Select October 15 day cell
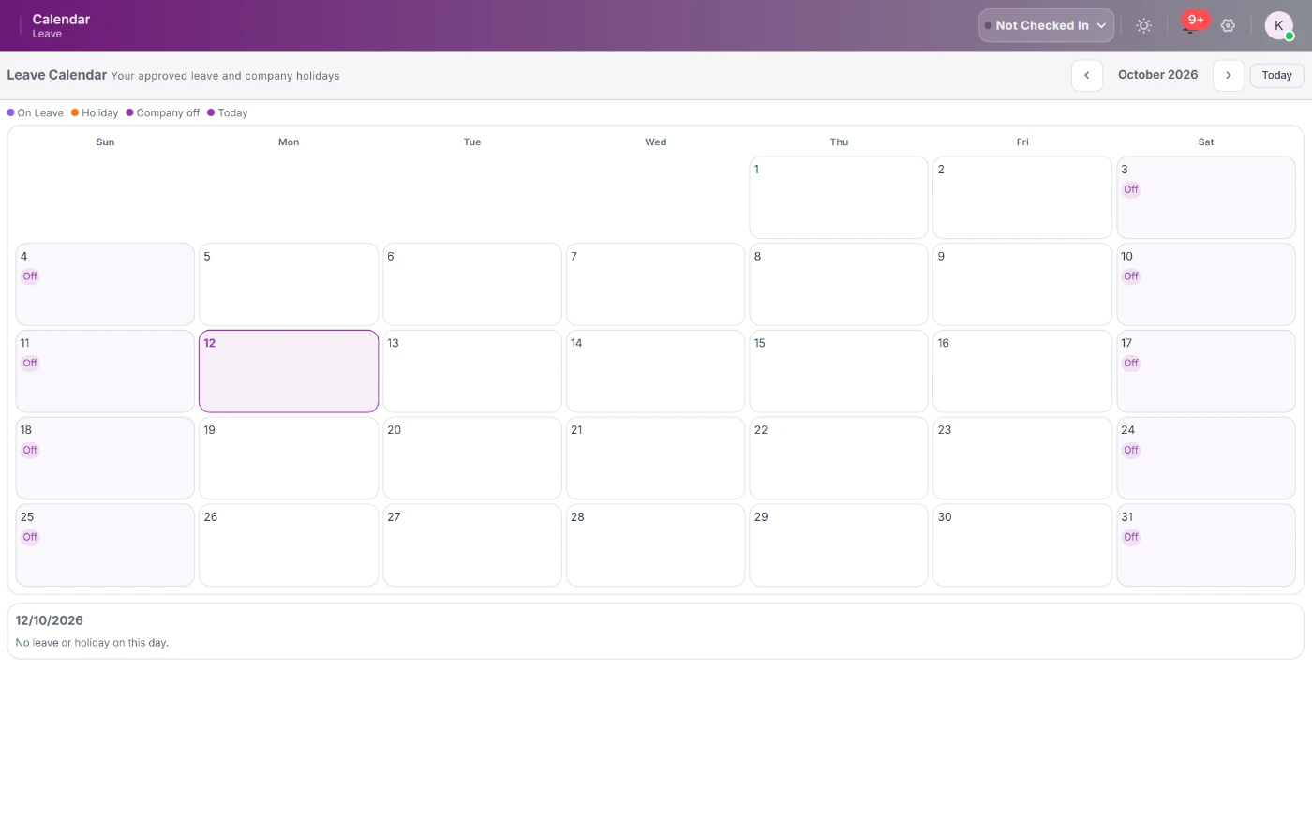Screen dimensions: 1312x820 839,371
